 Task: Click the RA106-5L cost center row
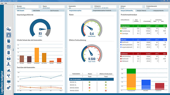coord(91,82)
